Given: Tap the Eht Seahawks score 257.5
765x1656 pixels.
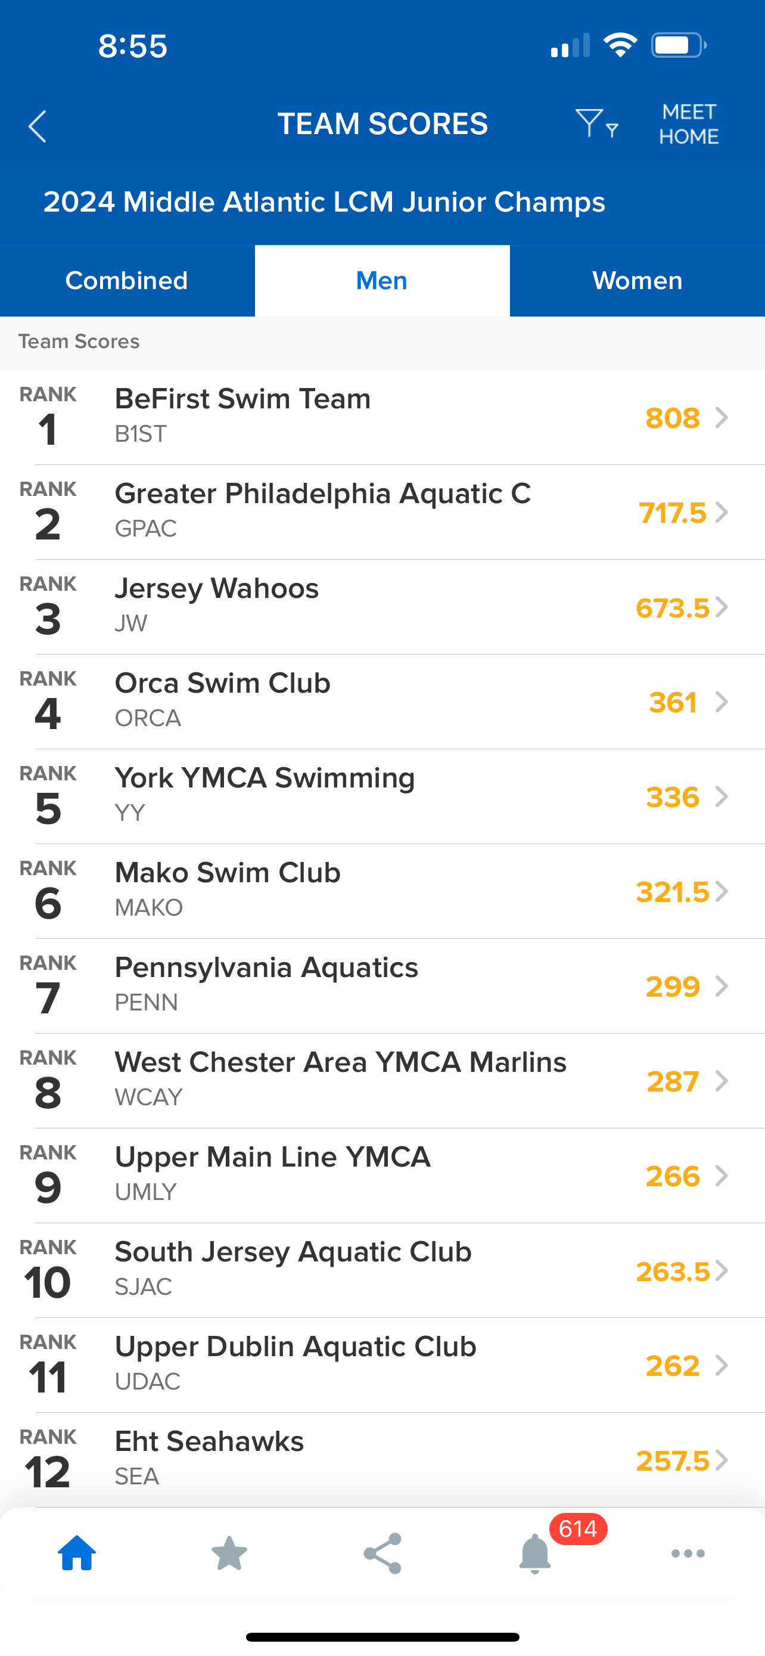Looking at the screenshot, I should click(672, 1460).
